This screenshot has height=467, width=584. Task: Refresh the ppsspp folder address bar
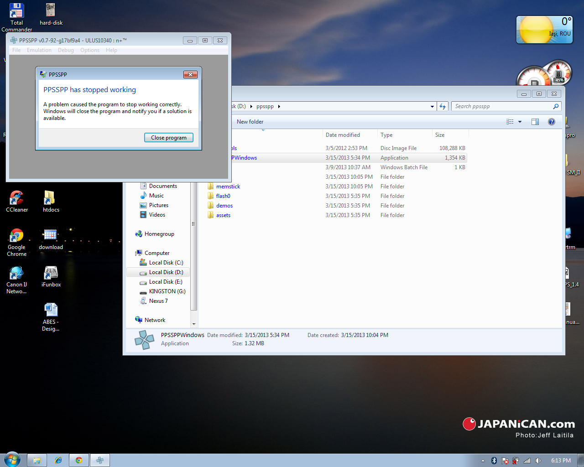(443, 106)
